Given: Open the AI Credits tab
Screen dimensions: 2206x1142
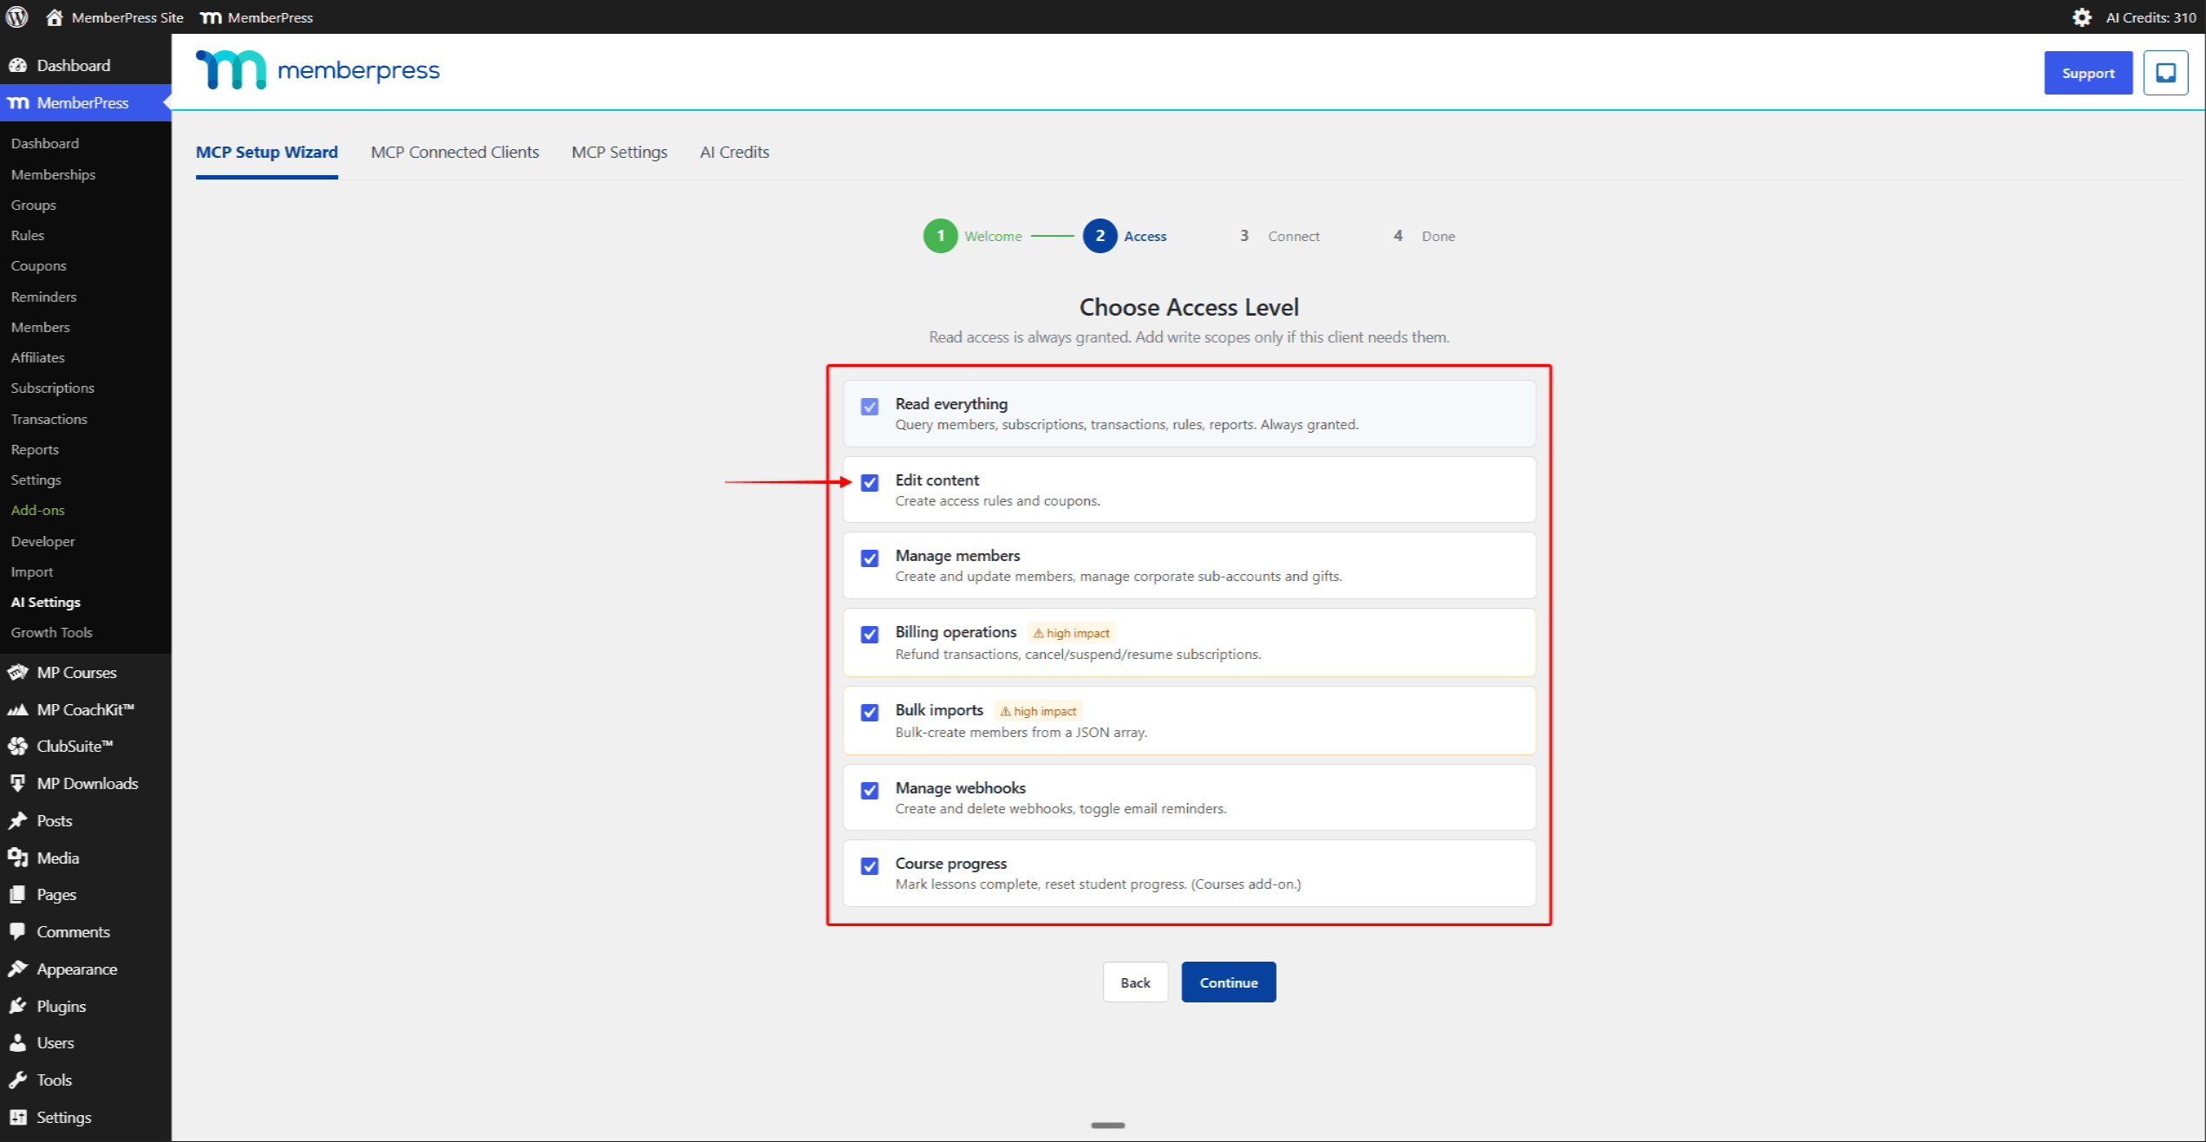Looking at the screenshot, I should click(x=734, y=152).
